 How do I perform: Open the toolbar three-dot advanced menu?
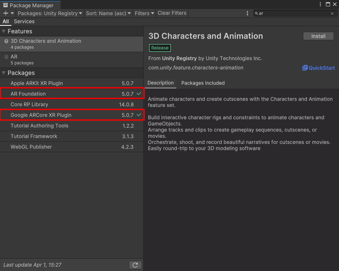click(247, 14)
